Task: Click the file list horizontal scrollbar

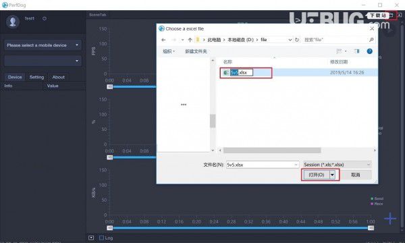Action: point(272,151)
